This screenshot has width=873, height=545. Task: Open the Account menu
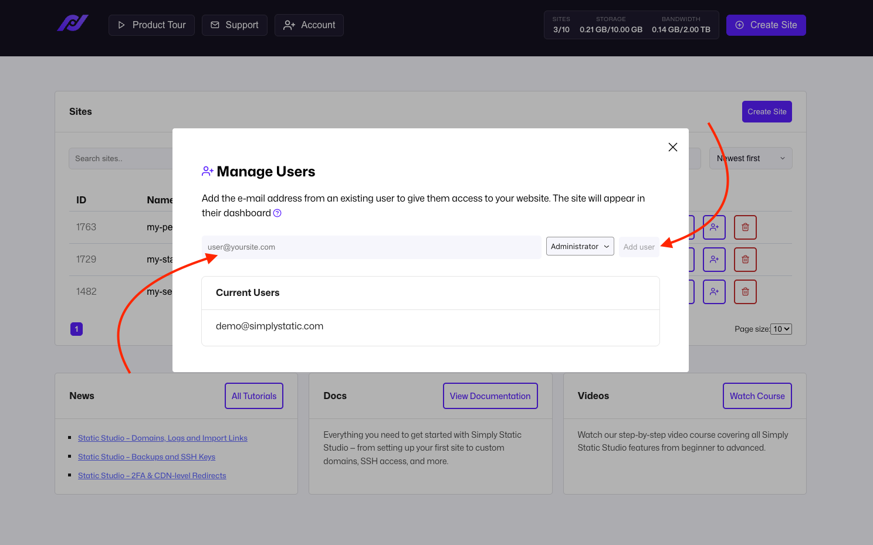309,25
